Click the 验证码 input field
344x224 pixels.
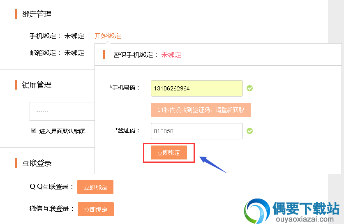pos(196,131)
